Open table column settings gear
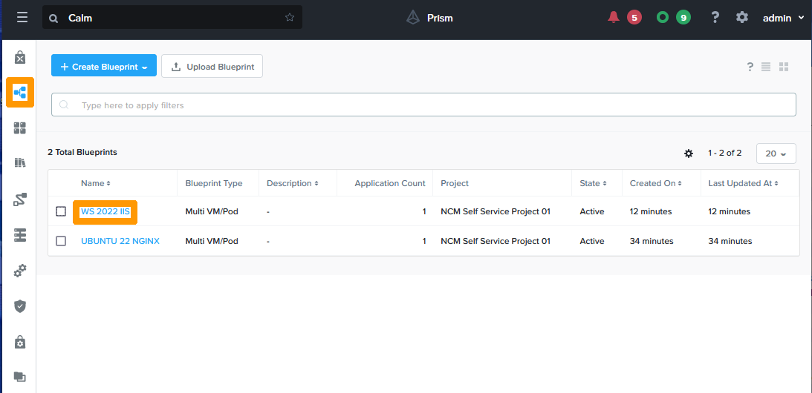812x393 pixels. 689,153
